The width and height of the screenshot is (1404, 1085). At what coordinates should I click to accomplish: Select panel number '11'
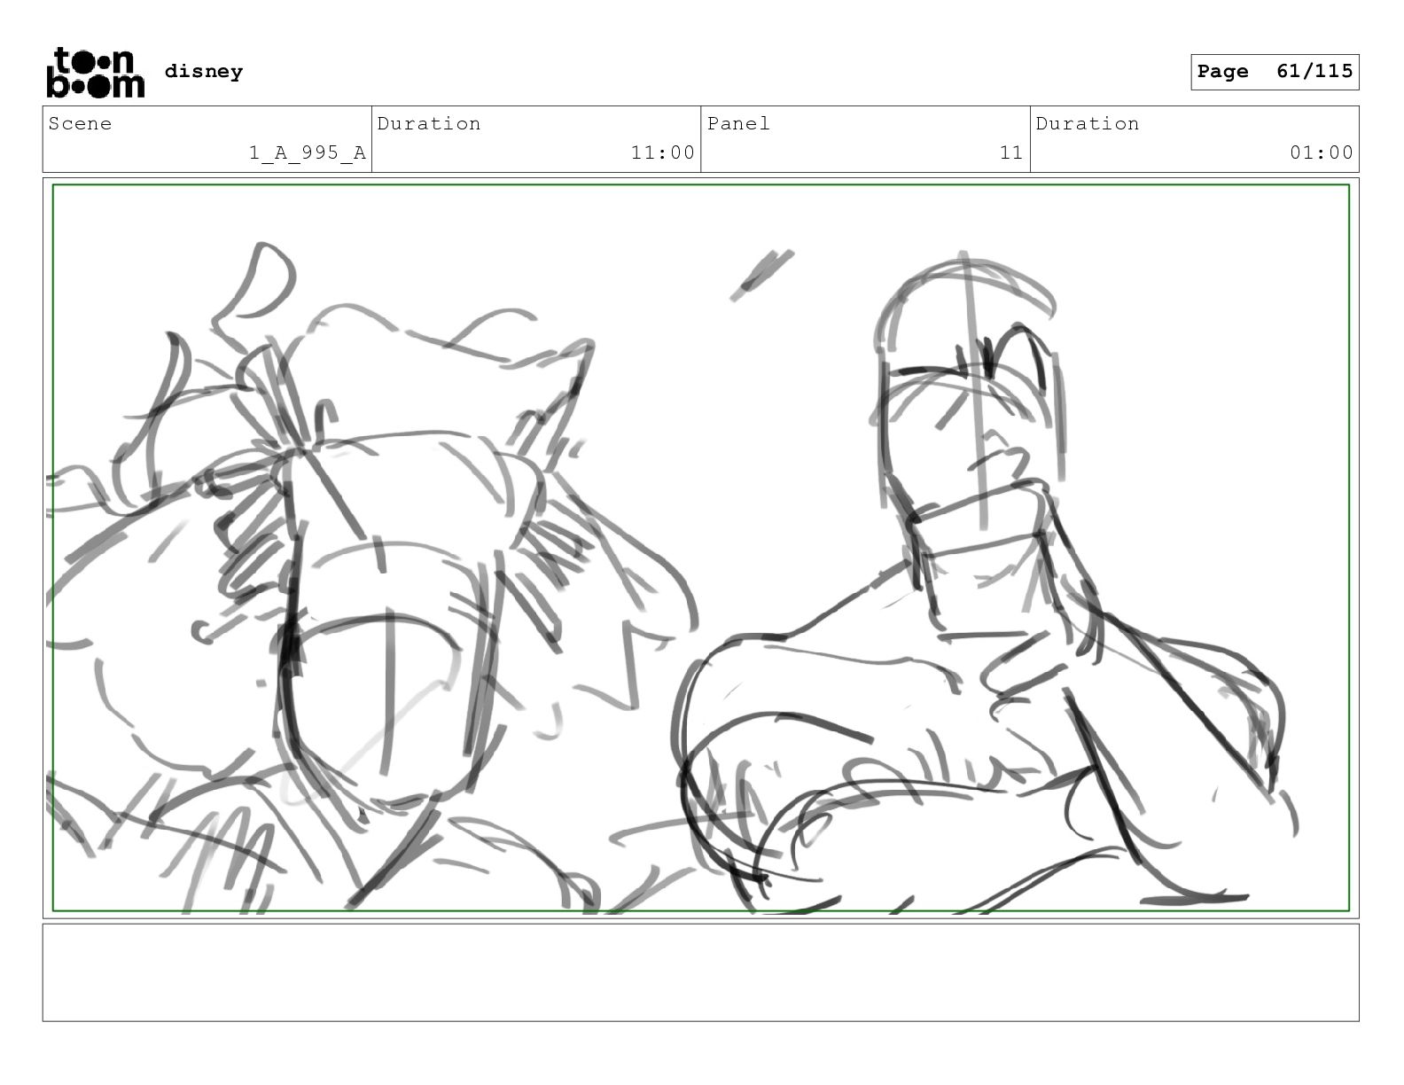[x=1011, y=152]
